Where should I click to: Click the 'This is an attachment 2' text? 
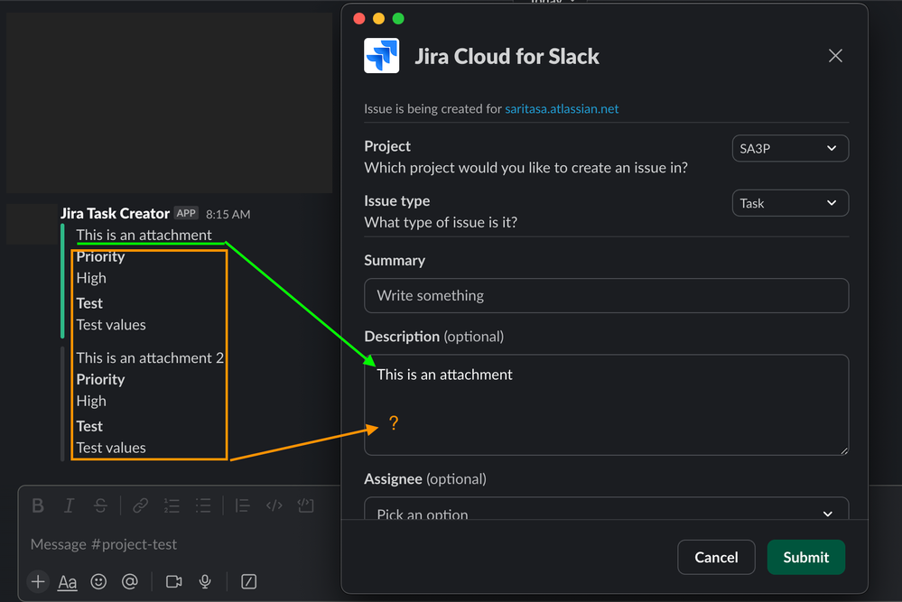tap(150, 357)
